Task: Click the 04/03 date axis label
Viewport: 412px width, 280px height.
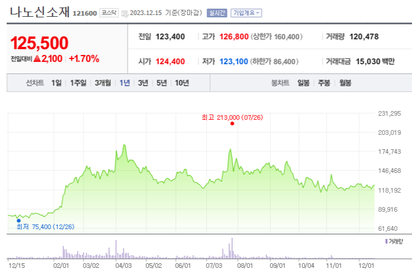Action: pos(124,266)
